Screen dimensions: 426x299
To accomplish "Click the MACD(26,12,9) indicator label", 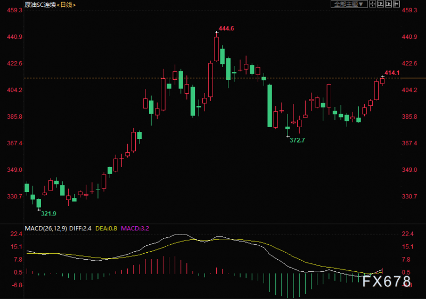I will tap(46, 228).
